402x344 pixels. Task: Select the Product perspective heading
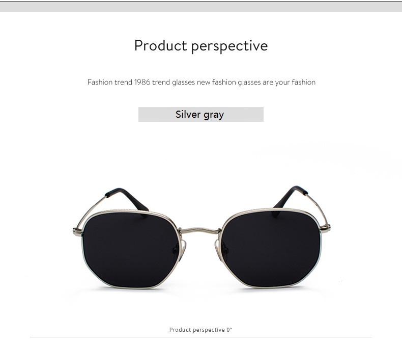pyautogui.click(x=201, y=46)
